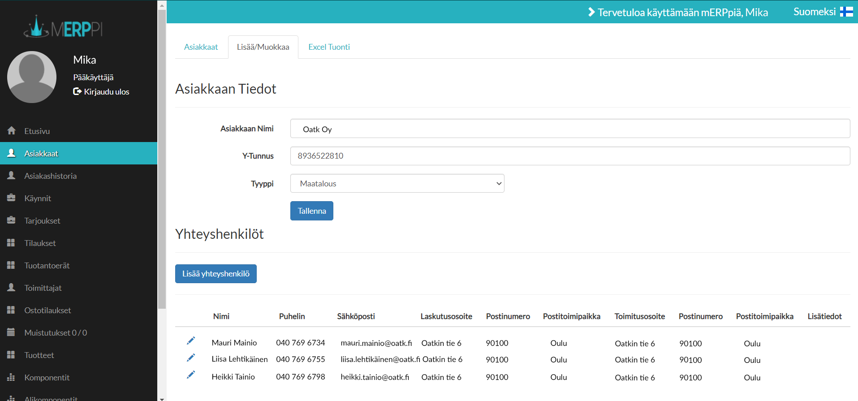Click the Tallenna save button
This screenshot has height=401, width=858.
[312, 211]
